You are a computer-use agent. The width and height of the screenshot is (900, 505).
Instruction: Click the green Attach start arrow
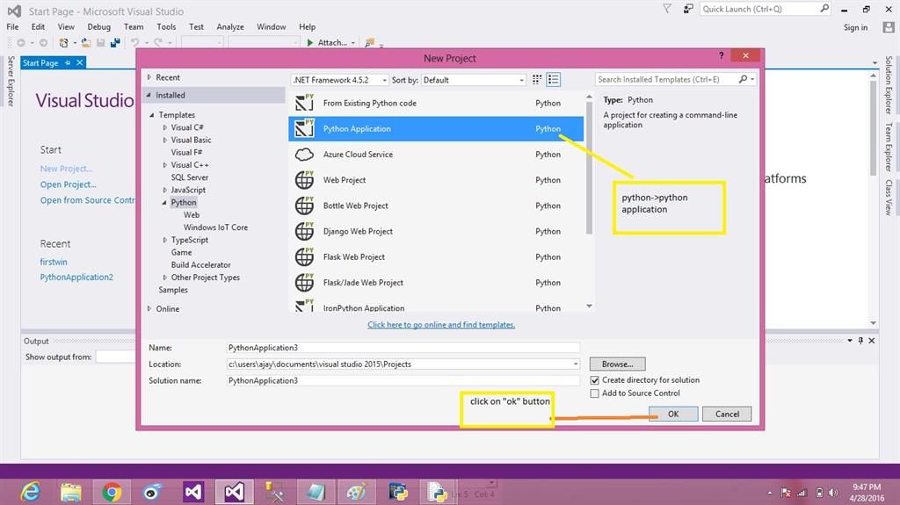tap(310, 42)
